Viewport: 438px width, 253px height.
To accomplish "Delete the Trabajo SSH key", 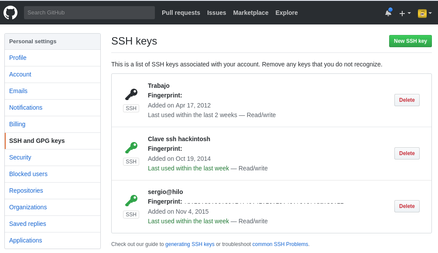I will point(407,100).
